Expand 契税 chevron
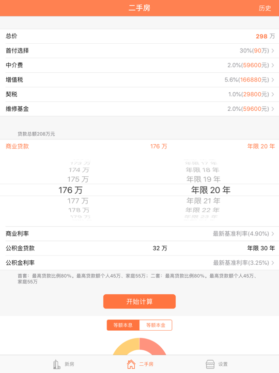Viewport: 279px width, 373px height. [x=273, y=94]
